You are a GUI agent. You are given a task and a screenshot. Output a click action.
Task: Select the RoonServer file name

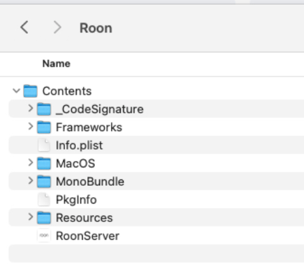(x=87, y=236)
